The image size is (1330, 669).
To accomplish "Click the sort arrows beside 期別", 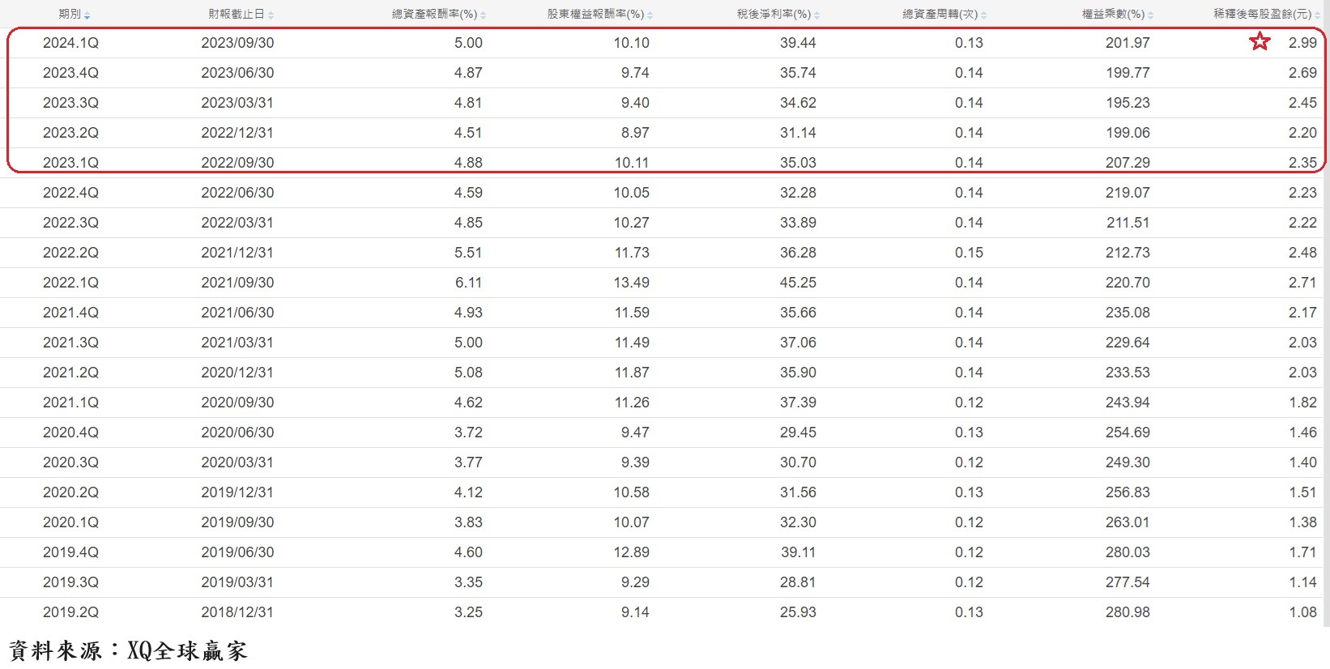I will pos(87,15).
